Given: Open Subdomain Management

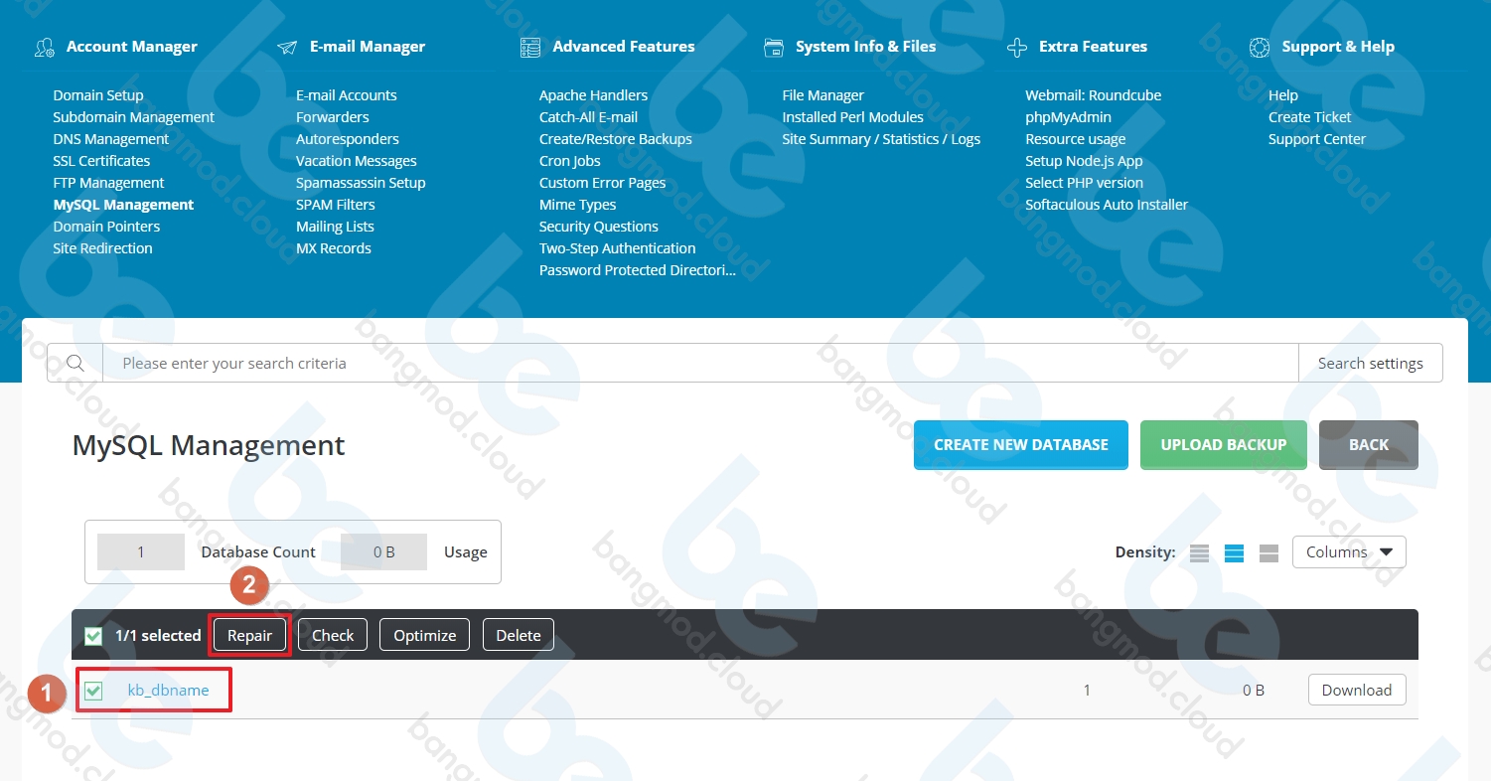Looking at the screenshot, I should (134, 117).
